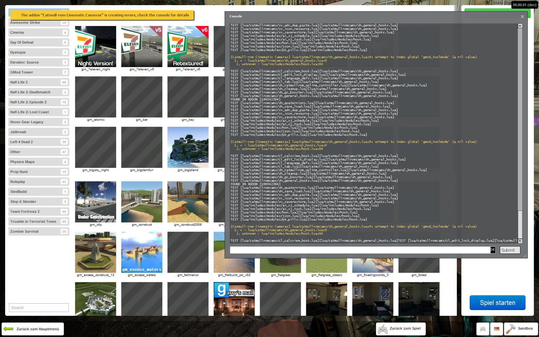Select the Half-Life 2 map category
539x337 pixels.
pos(38,82)
